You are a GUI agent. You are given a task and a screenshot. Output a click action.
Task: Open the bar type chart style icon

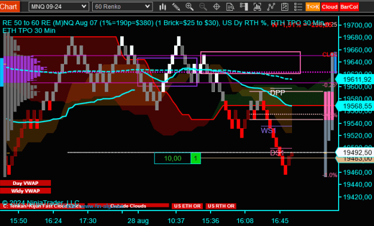pos(163,7)
